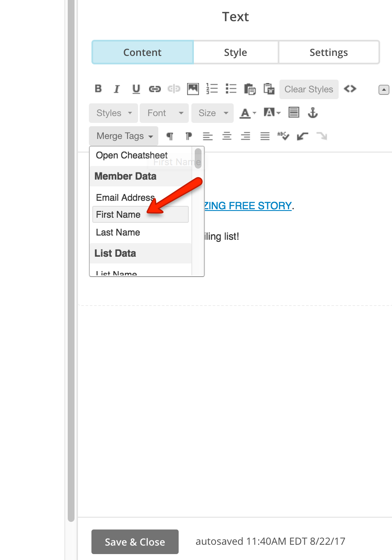Screen dimensions: 392x560
Task: Close the Merge Tags dropdown
Action: click(x=124, y=136)
